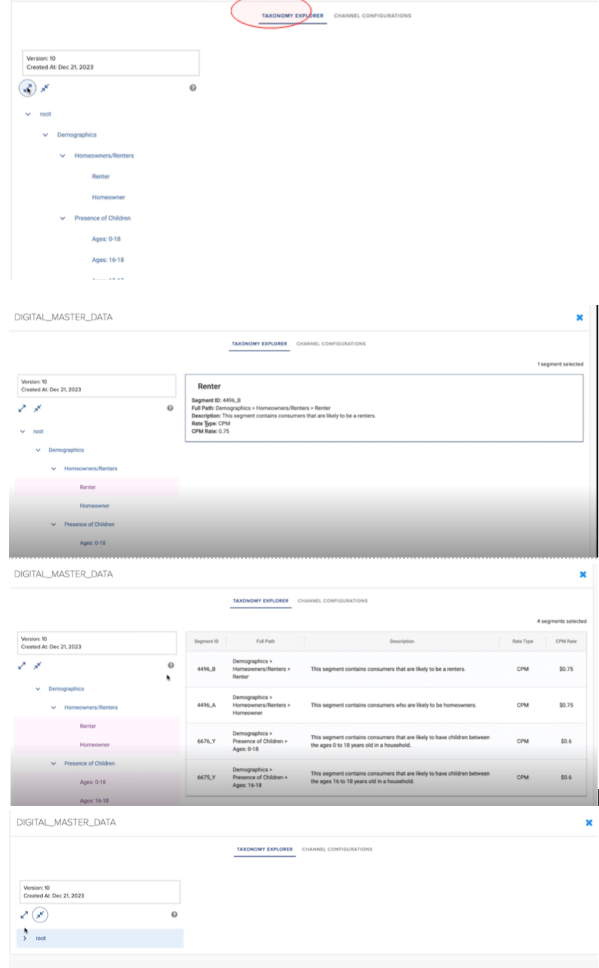Select the table row with Segment ID 6676_Y
The width and height of the screenshot is (599, 968).
(x=386, y=741)
